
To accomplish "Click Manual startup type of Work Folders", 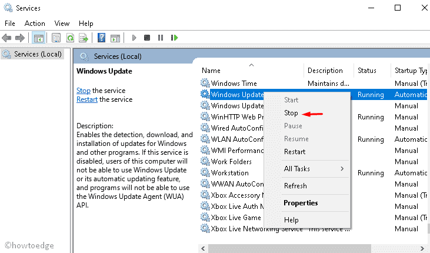I will point(406,162).
